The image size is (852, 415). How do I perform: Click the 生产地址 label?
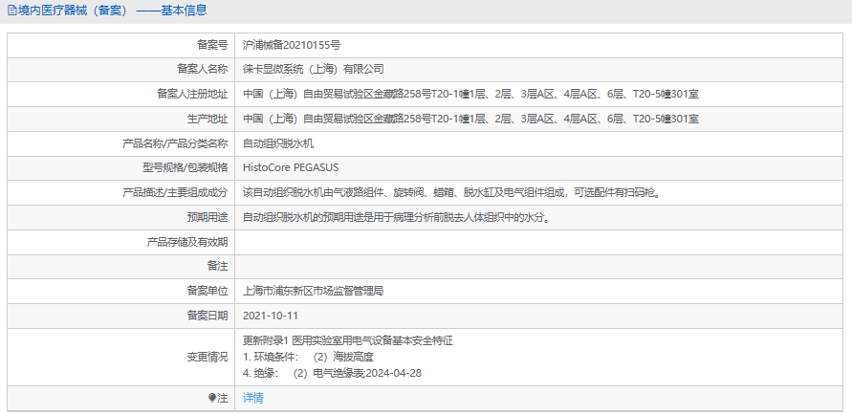point(207,119)
